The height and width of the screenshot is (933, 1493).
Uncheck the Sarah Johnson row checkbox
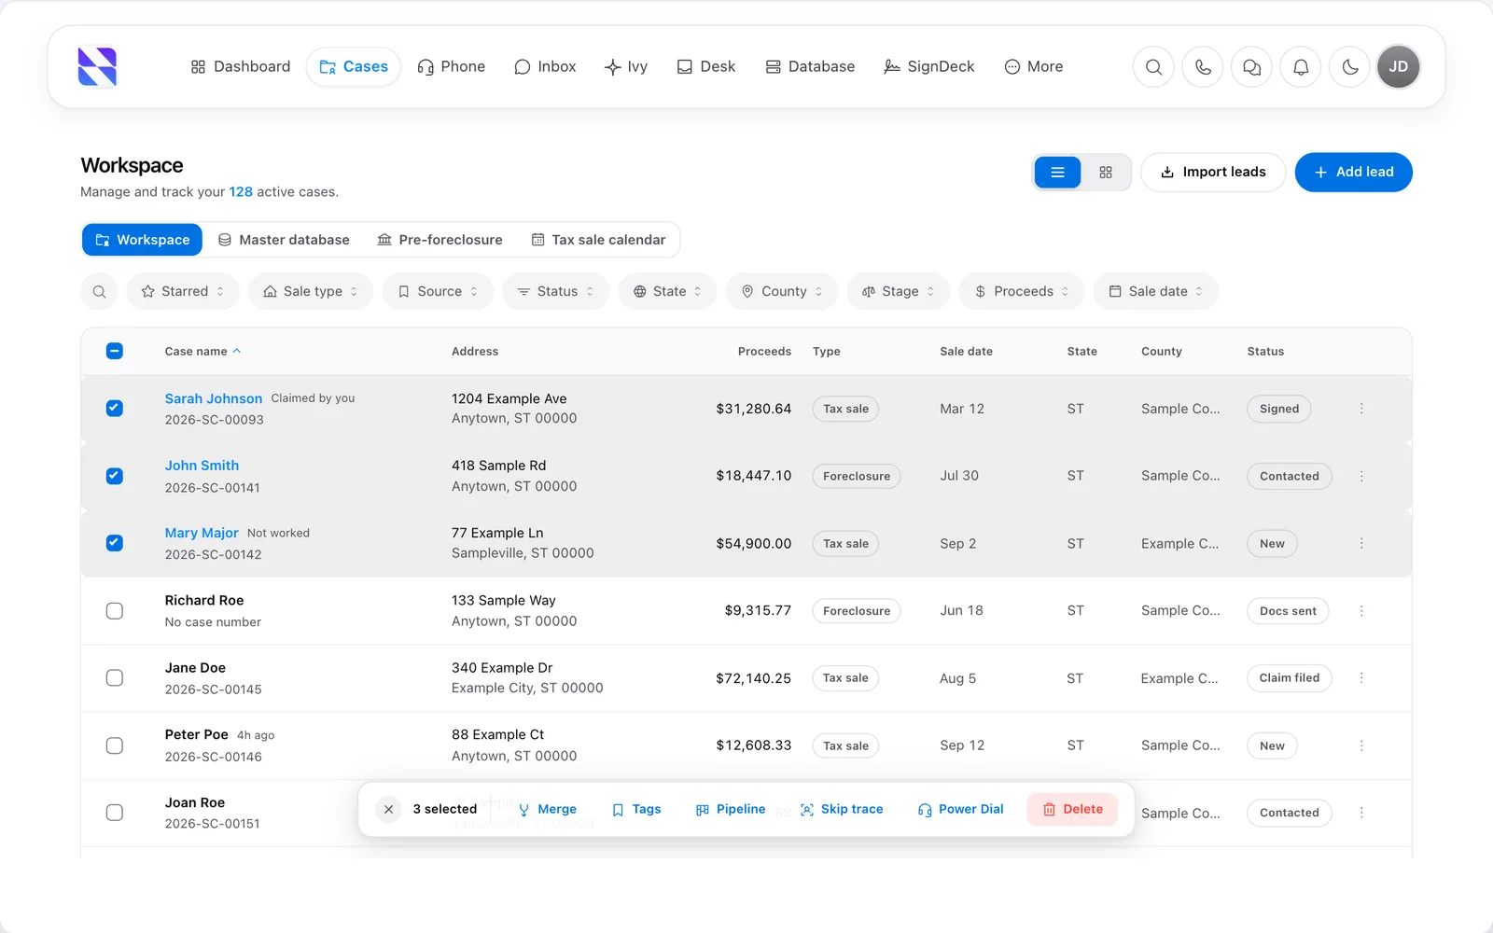(x=115, y=409)
